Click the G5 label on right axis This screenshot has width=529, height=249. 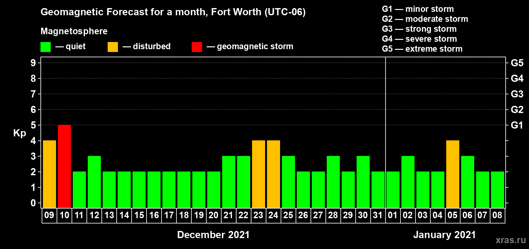pyautogui.click(x=517, y=63)
